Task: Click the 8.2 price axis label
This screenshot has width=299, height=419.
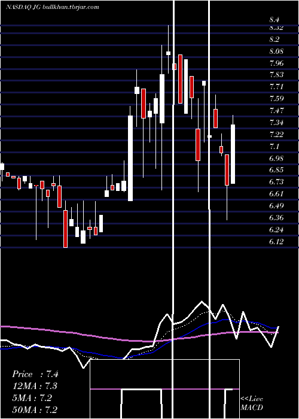Action: coord(274,40)
